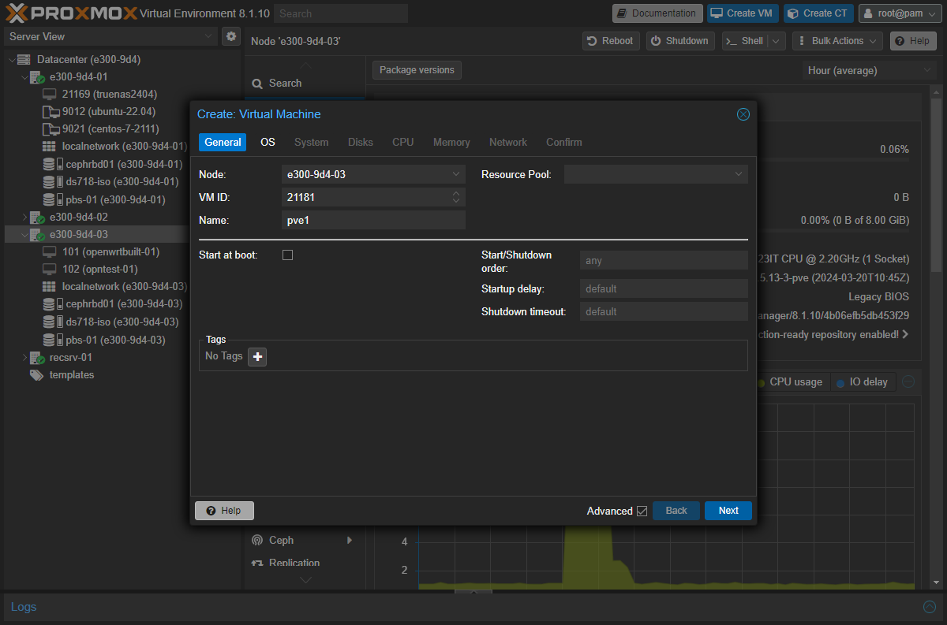Screen dimensions: 947x625
Task: Select VM 102 (opntest-01) monitor icon
Action: [50, 270]
